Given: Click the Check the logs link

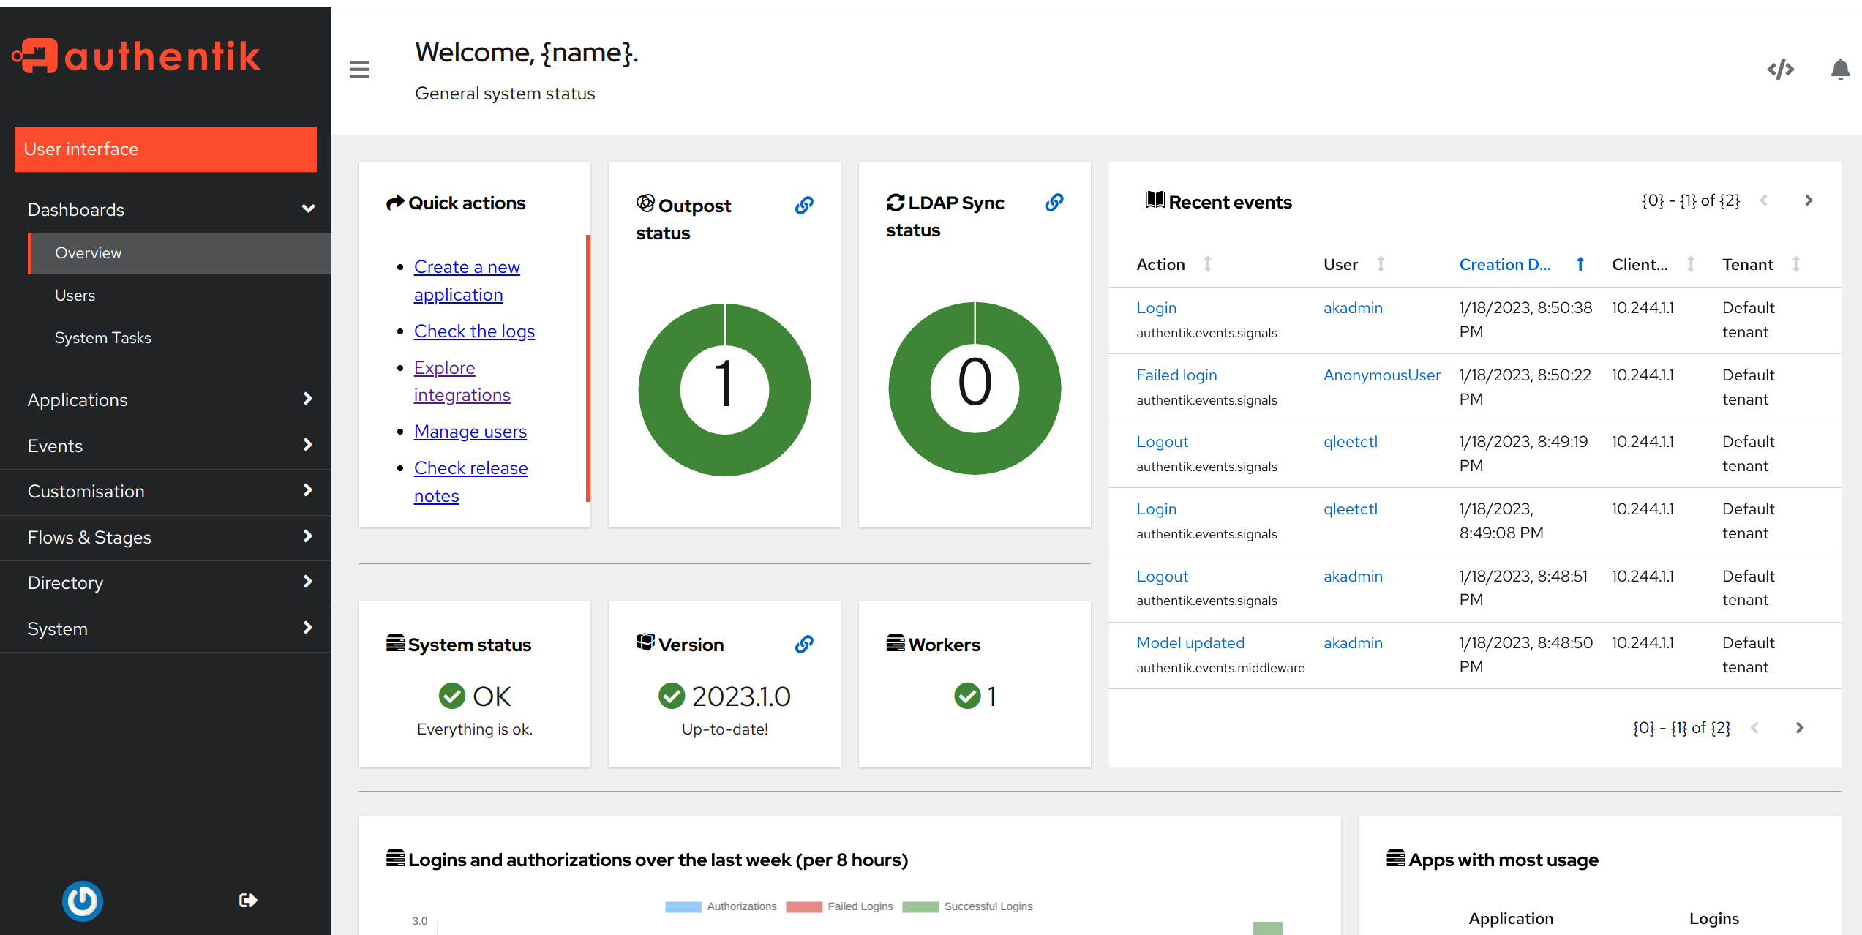Looking at the screenshot, I should click(474, 331).
